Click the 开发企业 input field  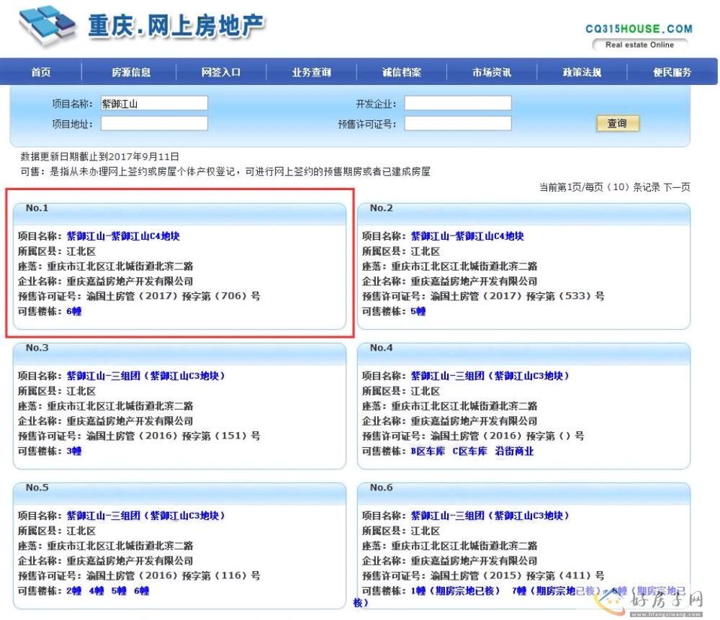(457, 104)
